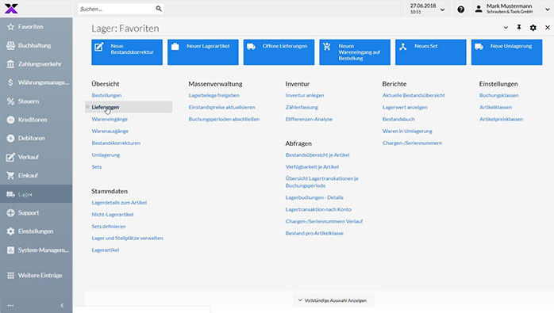Open Nicht-Lagerartikel link

point(113,215)
